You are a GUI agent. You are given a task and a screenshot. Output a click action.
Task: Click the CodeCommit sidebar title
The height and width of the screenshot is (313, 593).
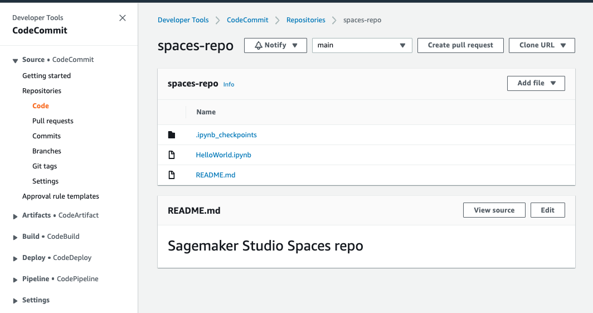tap(40, 31)
